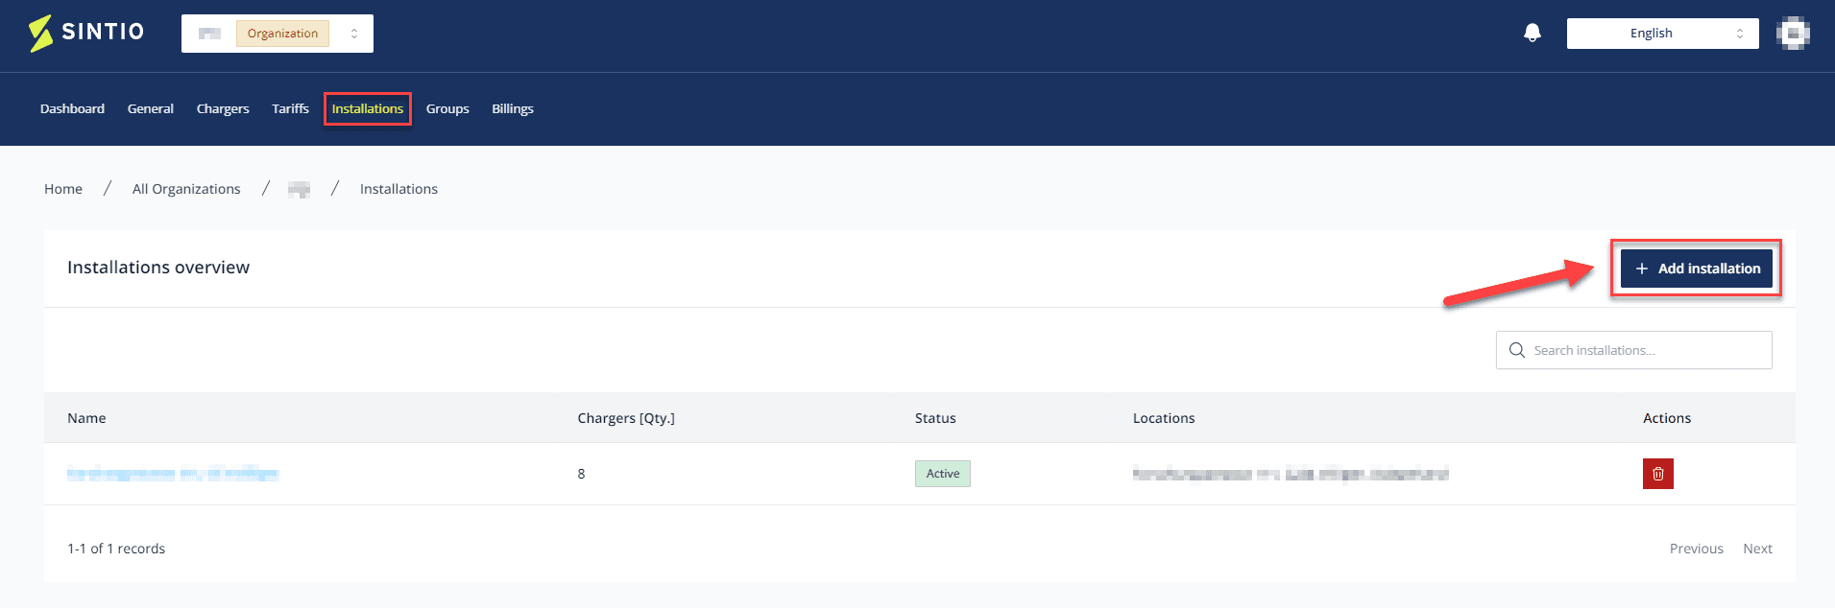Viewport: 1835px width, 608px height.
Task: Click the Installations breadcrumb
Action: tap(398, 189)
